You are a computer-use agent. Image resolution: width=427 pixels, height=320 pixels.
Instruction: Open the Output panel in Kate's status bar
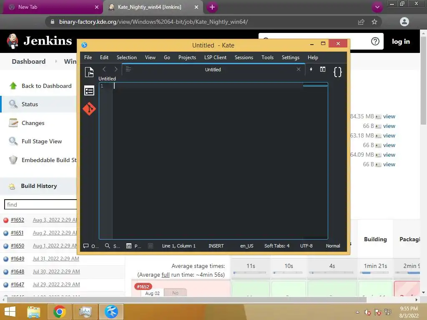pos(91,246)
